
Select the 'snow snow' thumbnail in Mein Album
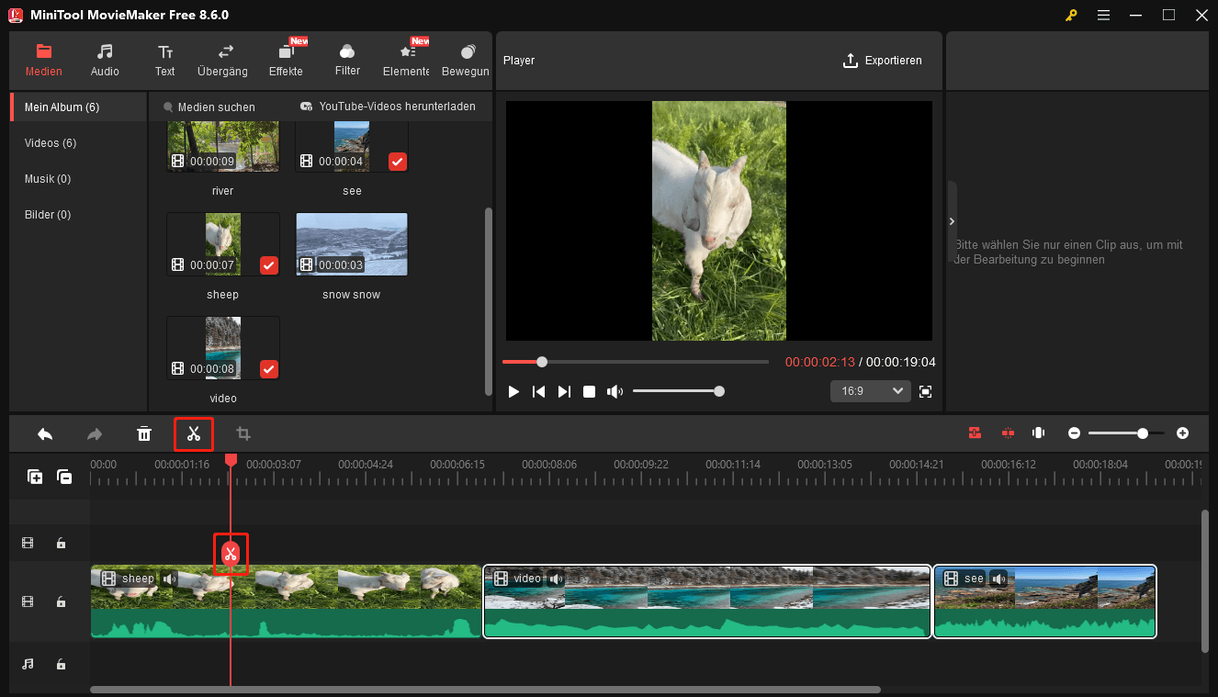[x=351, y=243]
